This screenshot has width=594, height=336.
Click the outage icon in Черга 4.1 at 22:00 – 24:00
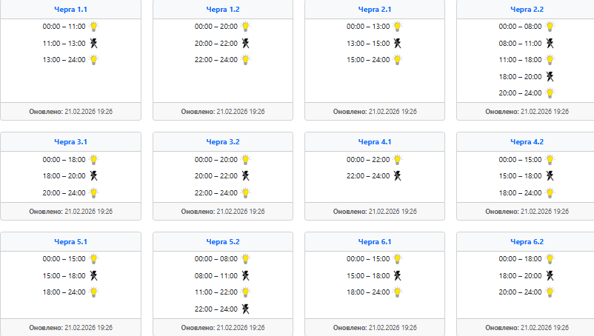(x=398, y=176)
